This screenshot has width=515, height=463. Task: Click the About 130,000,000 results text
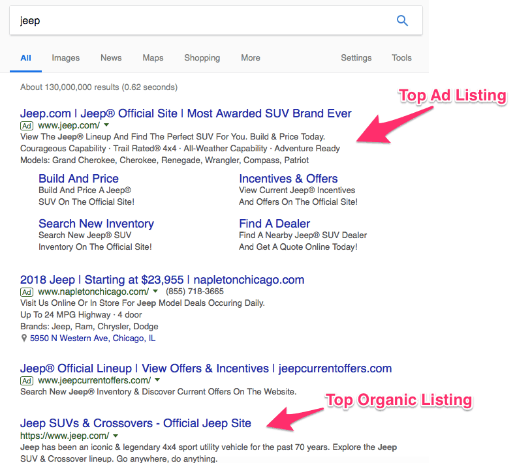(99, 87)
